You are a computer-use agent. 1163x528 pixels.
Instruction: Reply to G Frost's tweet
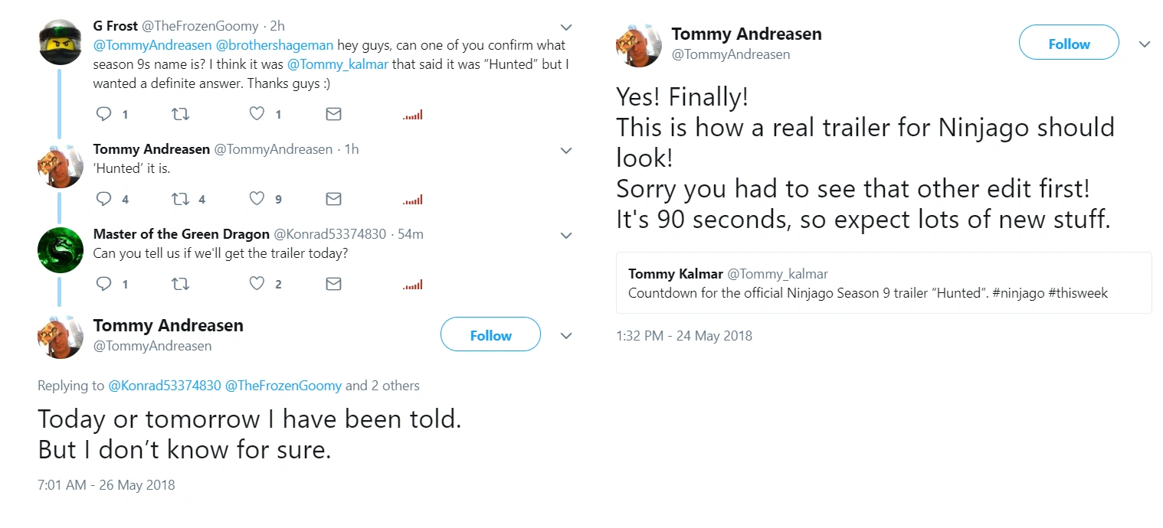click(x=104, y=114)
